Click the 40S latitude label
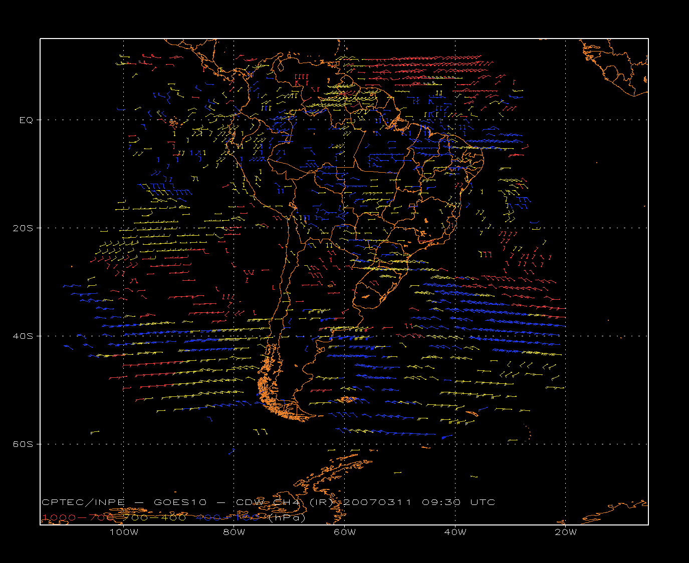The height and width of the screenshot is (563, 689). click(23, 336)
